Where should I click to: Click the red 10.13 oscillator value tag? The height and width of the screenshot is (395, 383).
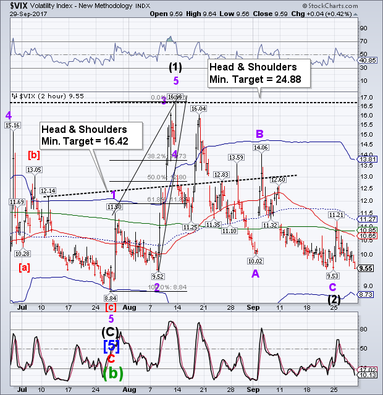click(365, 375)
